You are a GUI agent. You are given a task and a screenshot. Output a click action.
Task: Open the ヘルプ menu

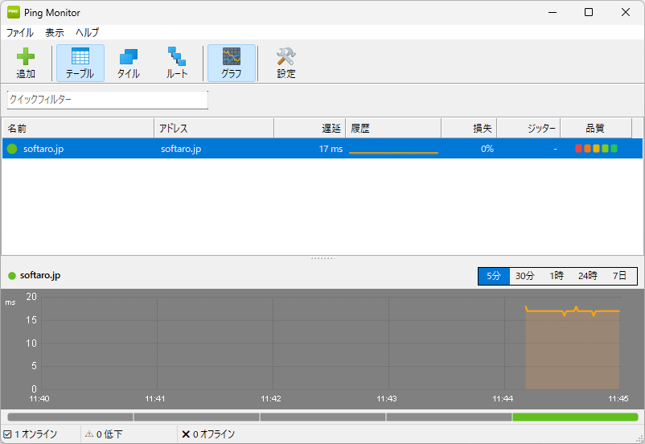87,33
